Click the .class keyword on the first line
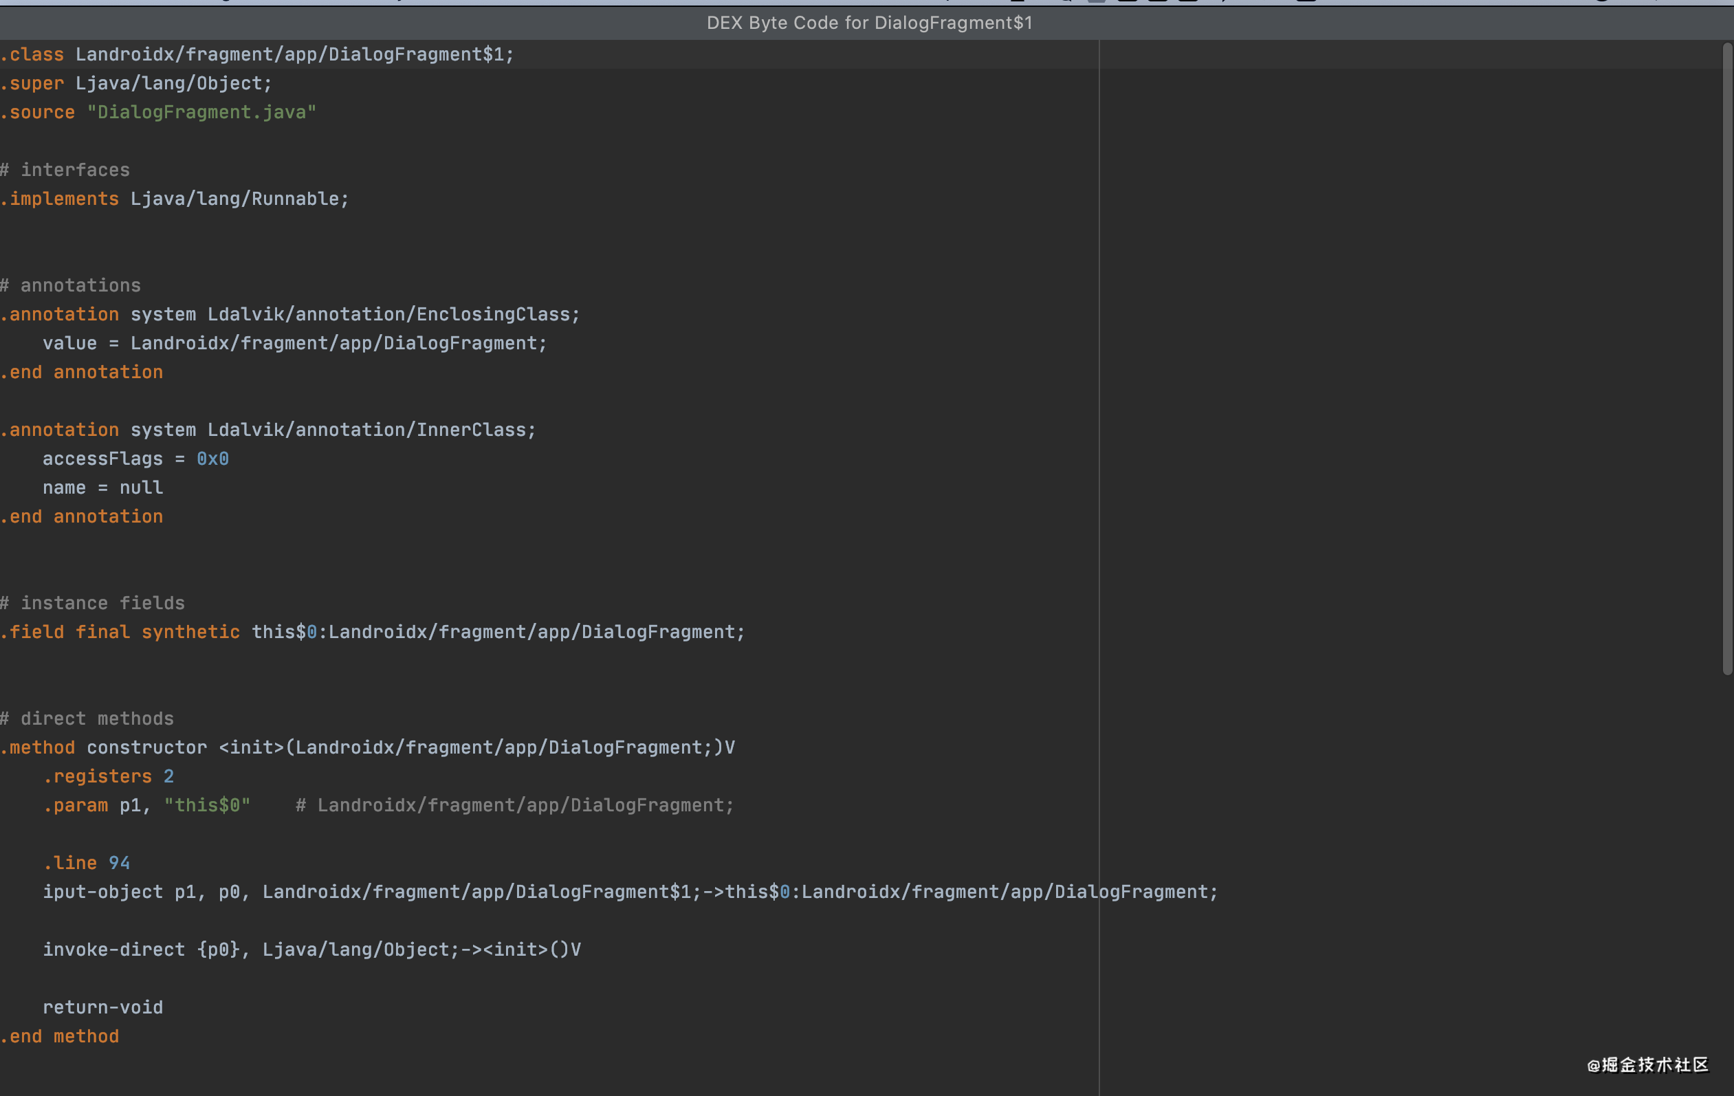 click(x=33, y=55)
